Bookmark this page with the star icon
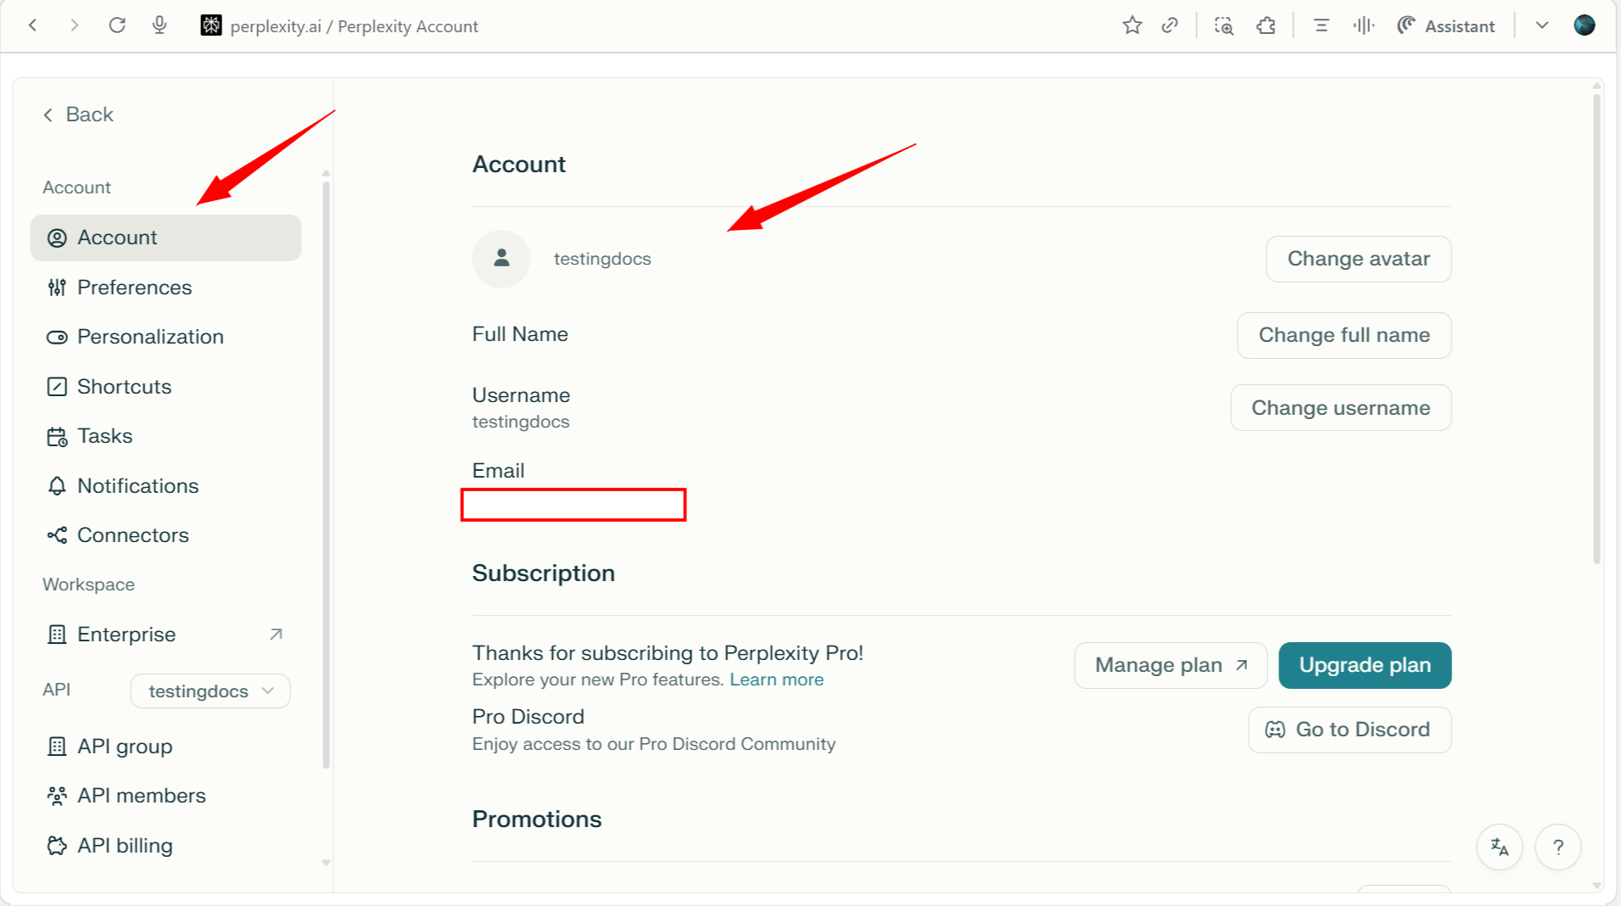Screen dimensions: 1621x906 click(1132, 25)
